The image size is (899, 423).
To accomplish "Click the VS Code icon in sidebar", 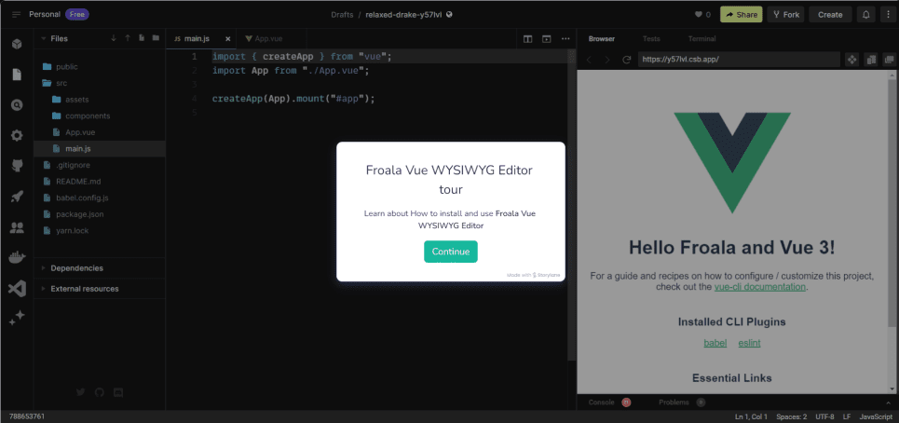I will pyautogui.click(x=17, y=288).
